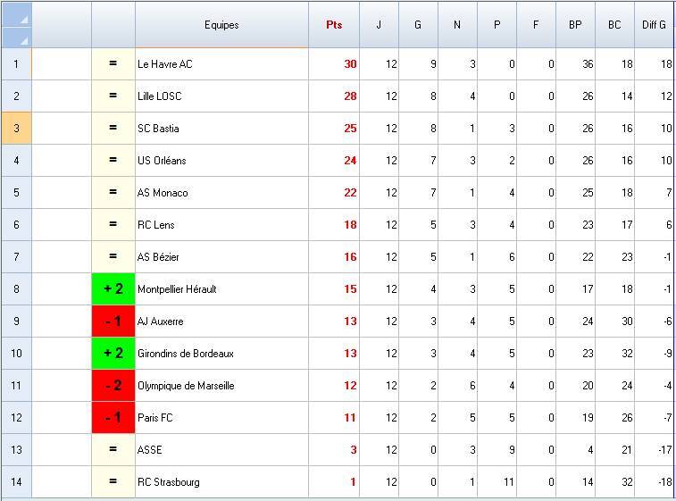Click the BP column header
Screen dimensions: 676x501
575,25
